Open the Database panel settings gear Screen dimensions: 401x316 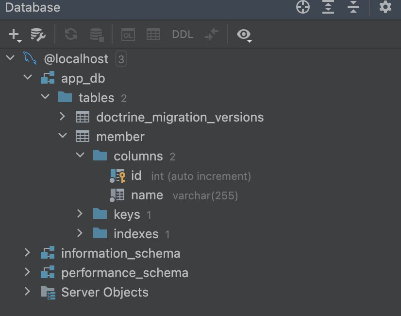point(385,7)
